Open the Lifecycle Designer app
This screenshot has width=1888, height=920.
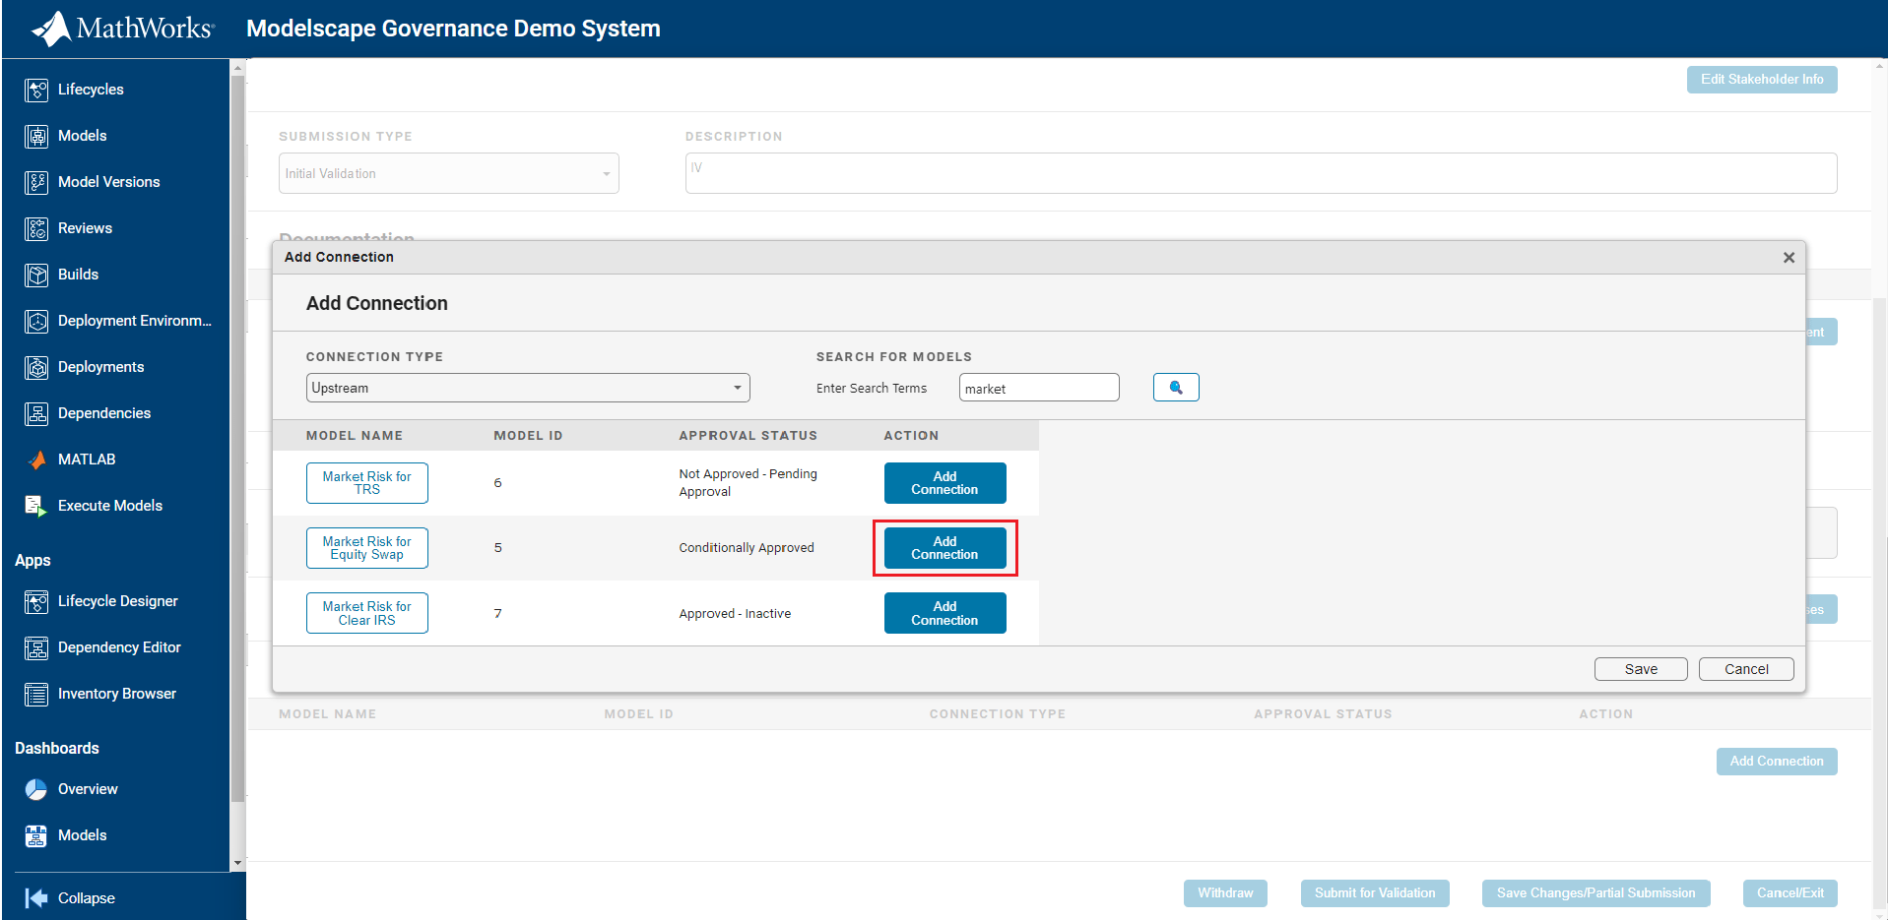118,600
